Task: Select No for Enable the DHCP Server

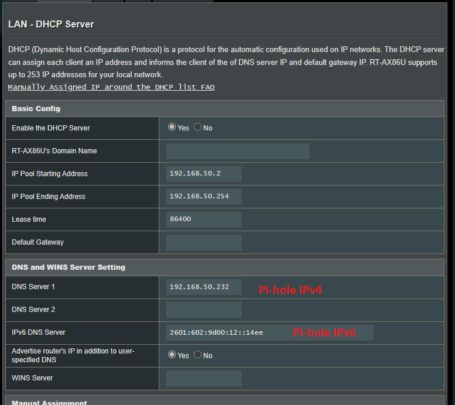Action: click(x=197, y=127)
